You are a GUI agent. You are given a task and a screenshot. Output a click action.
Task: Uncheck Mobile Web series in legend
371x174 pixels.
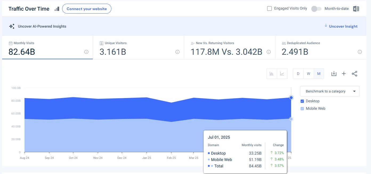pyautogui.click(x=302, y=109)
